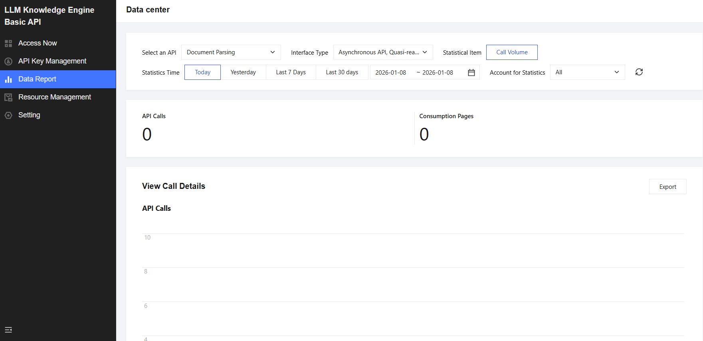This screenshot has height=341, width=703.
Task: Click the Resource Management icon
Action: click(8, 97)
